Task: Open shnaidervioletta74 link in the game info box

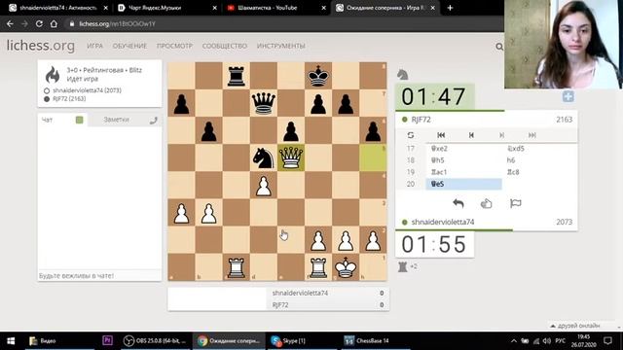Action: [x=87, y=90]
